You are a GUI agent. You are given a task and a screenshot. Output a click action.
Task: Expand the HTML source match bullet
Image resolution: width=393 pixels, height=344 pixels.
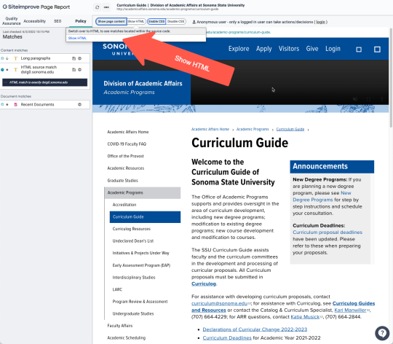[x=7, y=69]
